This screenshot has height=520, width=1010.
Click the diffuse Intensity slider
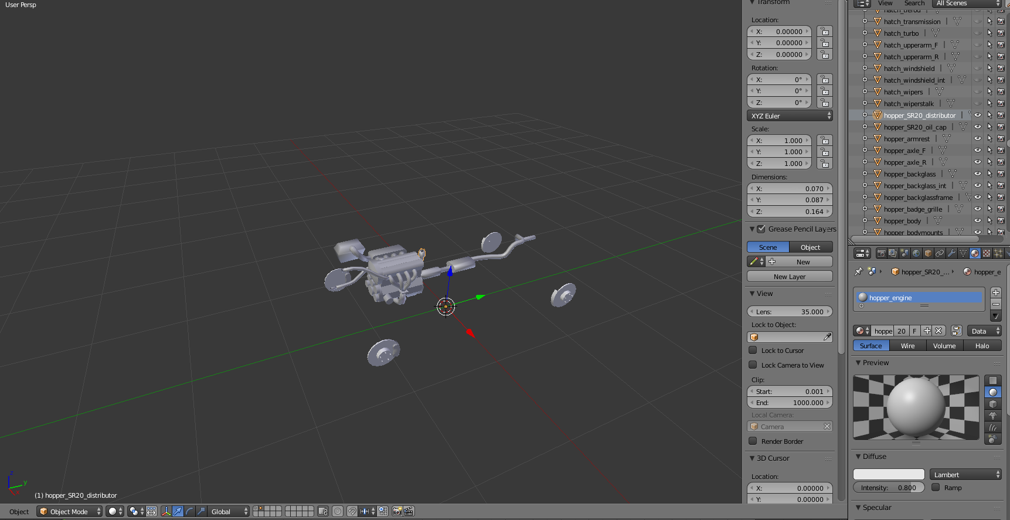tap(889, 488)
